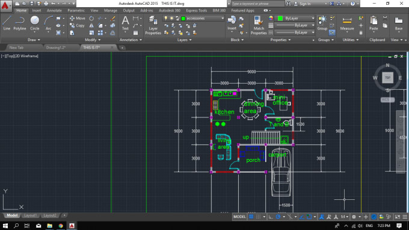Screen dimensions: 409x230
Task: Toggle drawing grid display in status bar
Action: [251, 217]
